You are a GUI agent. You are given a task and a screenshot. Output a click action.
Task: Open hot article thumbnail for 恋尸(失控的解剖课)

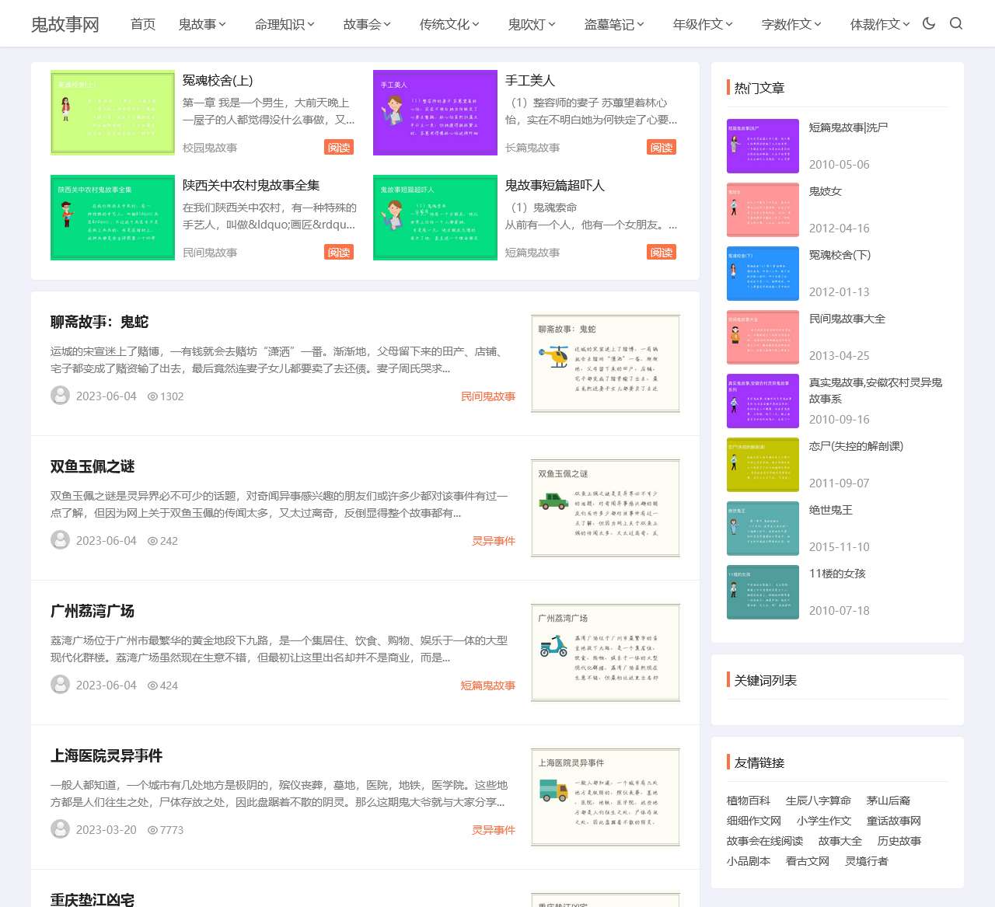(x=763, y=465)
